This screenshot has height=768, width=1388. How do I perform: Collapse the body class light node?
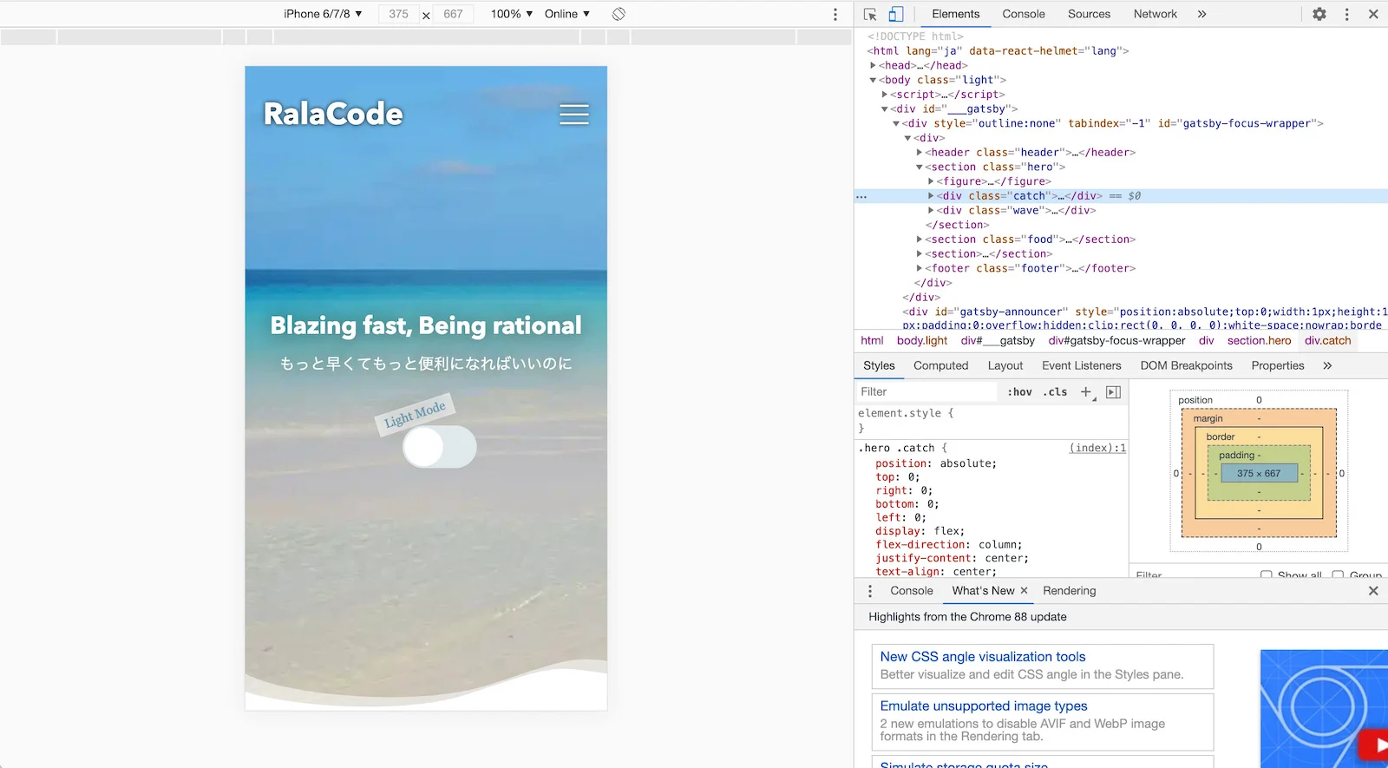873,80
